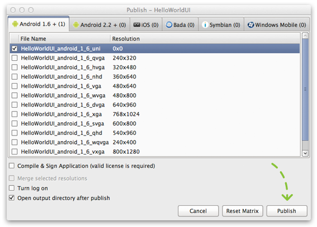This screenshot has height=227, width=317.
Task: Click the Publish button
Action: point(287,211)
